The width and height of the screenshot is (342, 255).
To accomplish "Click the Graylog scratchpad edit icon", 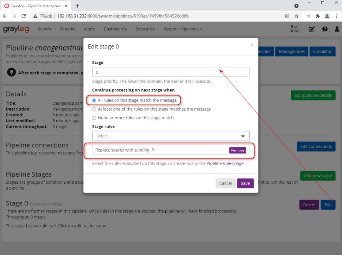I will tap(312, 29).
